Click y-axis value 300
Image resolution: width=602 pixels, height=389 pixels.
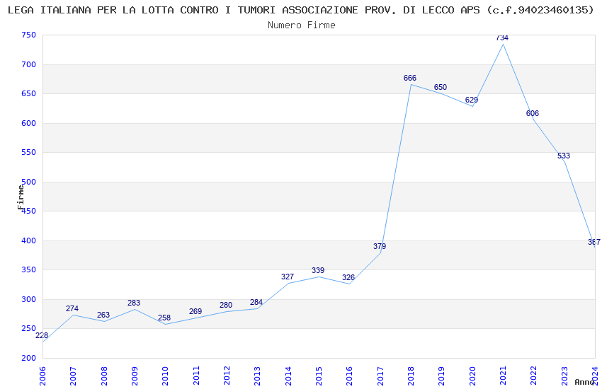pos(28,299)
